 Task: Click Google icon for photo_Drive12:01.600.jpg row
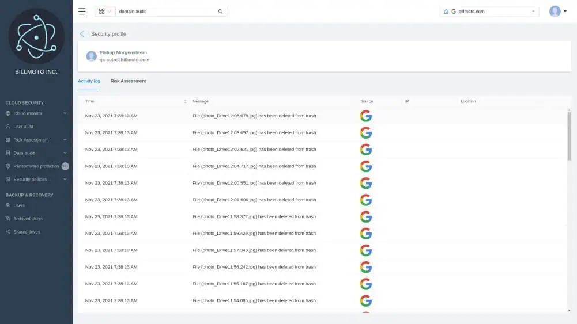click(366, 200)
